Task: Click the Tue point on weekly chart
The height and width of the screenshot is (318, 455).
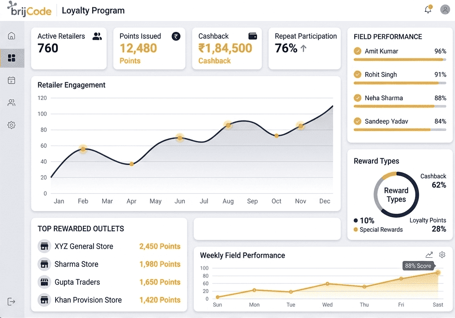Action: coord(291,292)
